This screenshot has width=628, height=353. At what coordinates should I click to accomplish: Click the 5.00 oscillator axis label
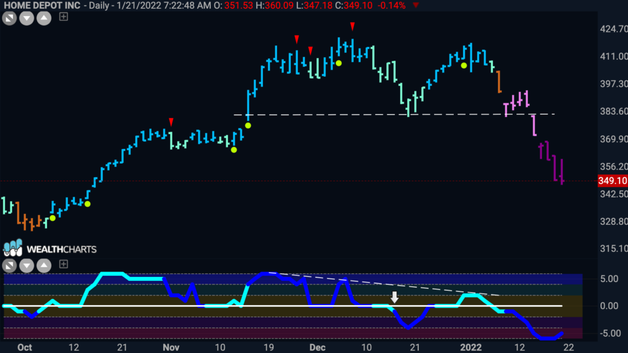tap(609, 279)
